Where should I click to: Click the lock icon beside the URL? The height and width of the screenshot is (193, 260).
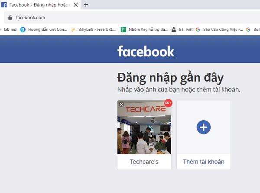tap(10, 18)
